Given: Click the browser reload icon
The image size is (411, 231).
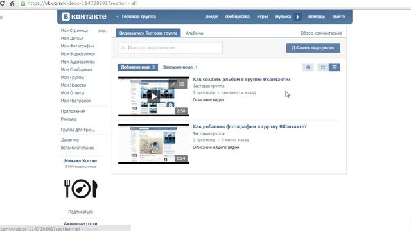Looking at the screenshot, I should point(2,3).
